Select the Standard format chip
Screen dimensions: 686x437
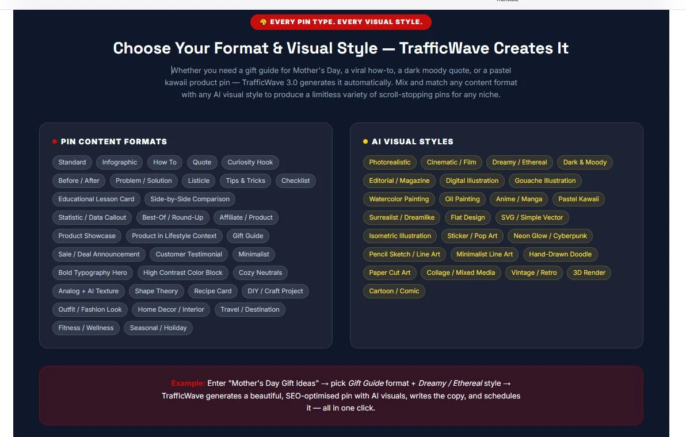[x=72, y=162]
